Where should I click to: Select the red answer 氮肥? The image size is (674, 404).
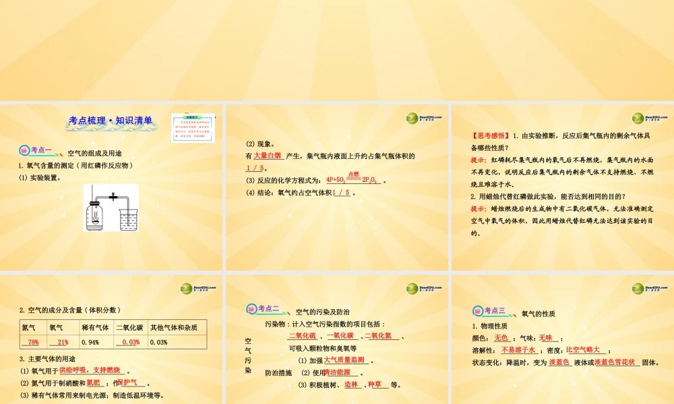click(93, 382)
